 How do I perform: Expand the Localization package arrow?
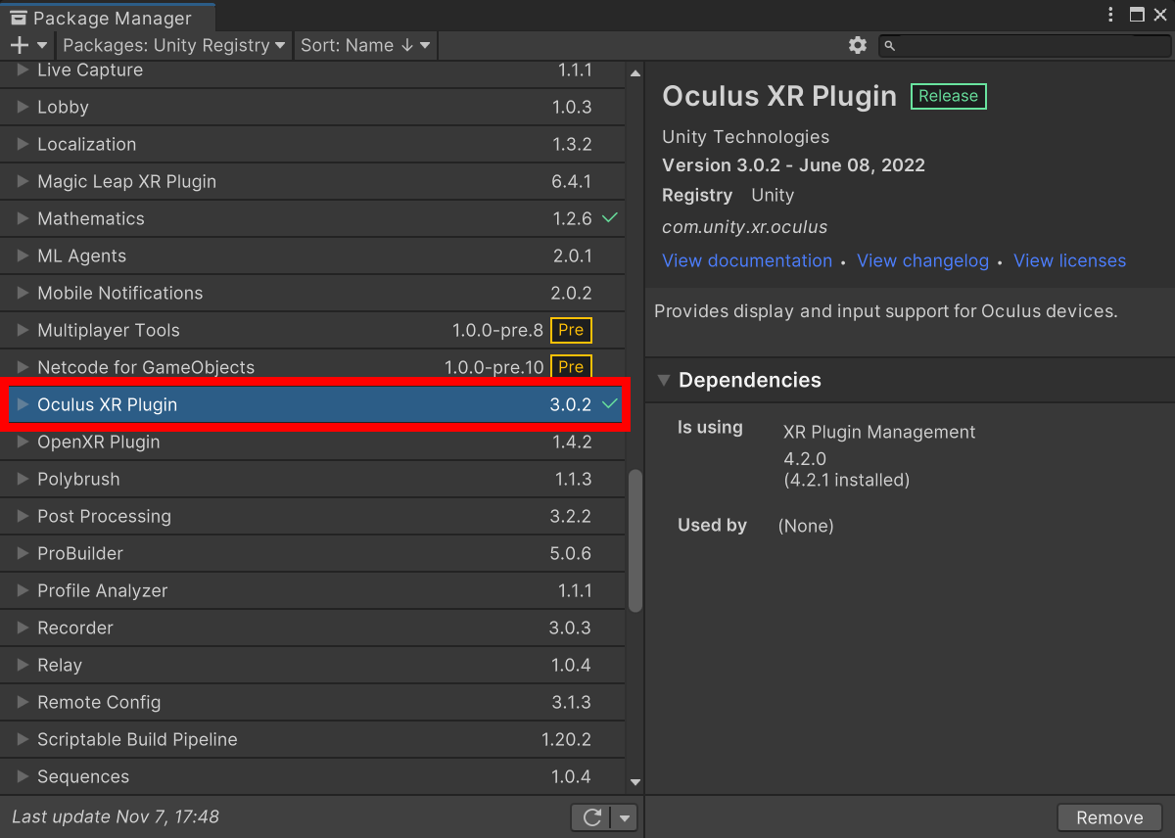tap(23, 144)
